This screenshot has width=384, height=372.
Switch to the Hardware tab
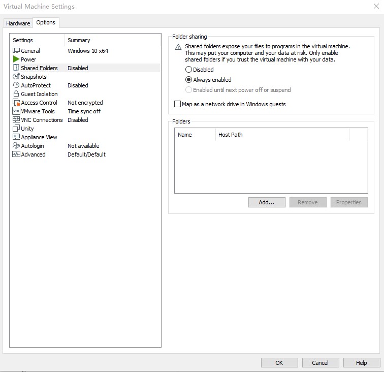(x=18, y=23)
